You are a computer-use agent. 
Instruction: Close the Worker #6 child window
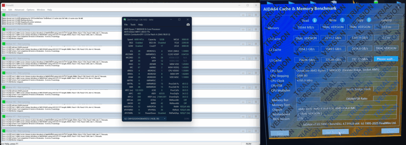(256, 102)
